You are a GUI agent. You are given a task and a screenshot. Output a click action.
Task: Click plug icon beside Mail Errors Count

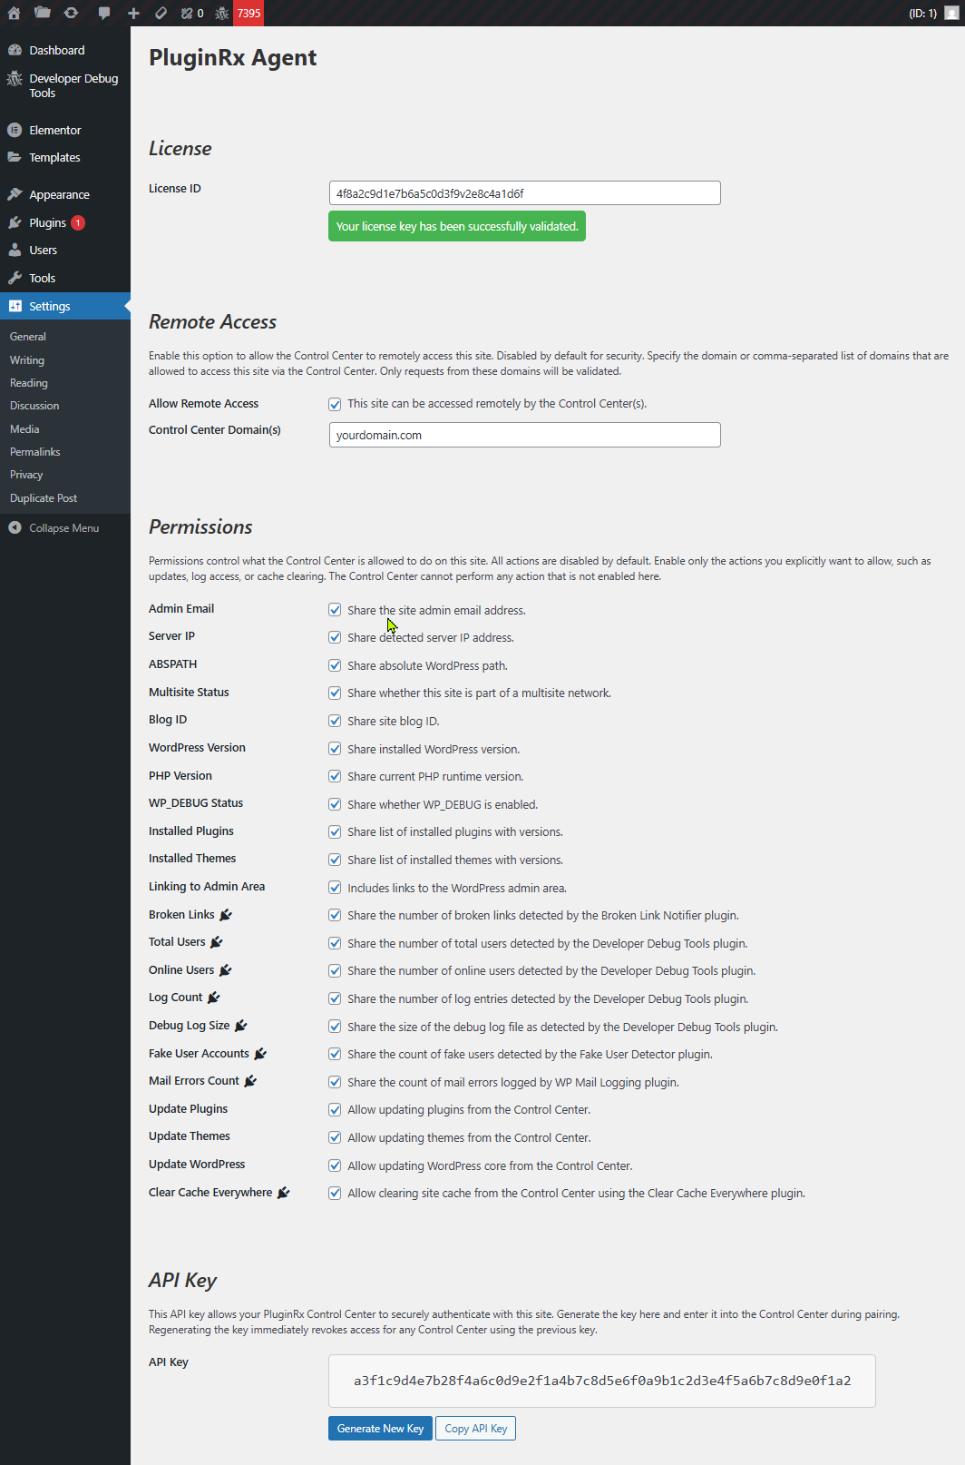coord(250,1081)
